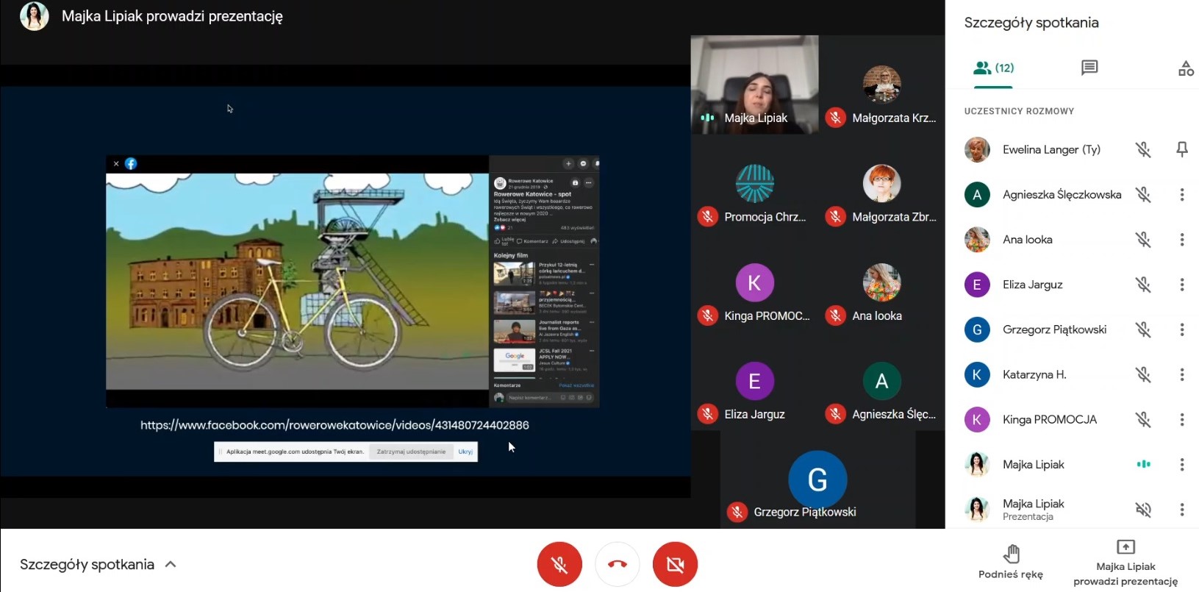1199x592 pixels.
Task: Click Agnieszka Ślęc... A avatar in grid
Action: pos(881,381)
